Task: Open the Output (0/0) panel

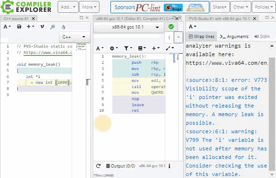Action: coord(120,166)
